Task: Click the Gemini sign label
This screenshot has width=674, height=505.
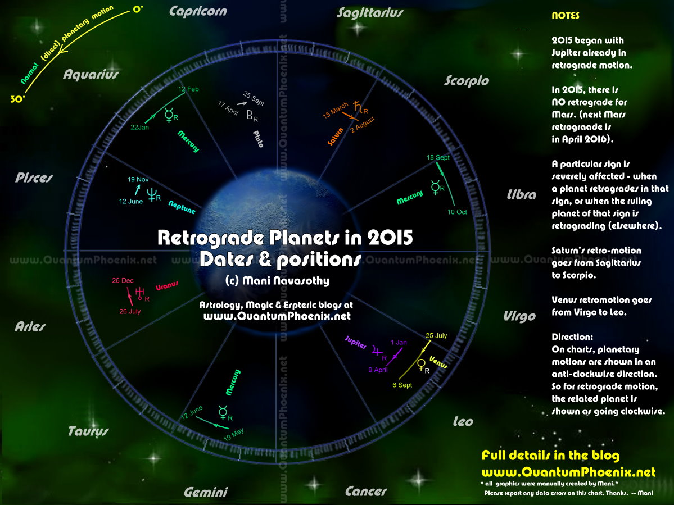Action: [206, 492]
